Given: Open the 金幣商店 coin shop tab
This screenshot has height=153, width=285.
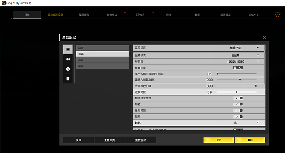Looking at the screenshot, I should tap(112, 15).
